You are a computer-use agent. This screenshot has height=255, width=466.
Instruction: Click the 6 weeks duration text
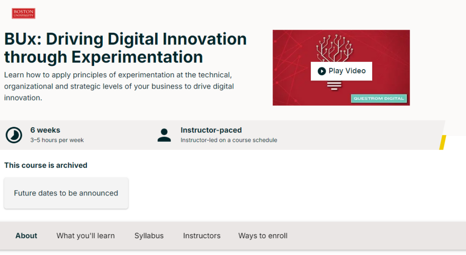[x=45, y=130]
